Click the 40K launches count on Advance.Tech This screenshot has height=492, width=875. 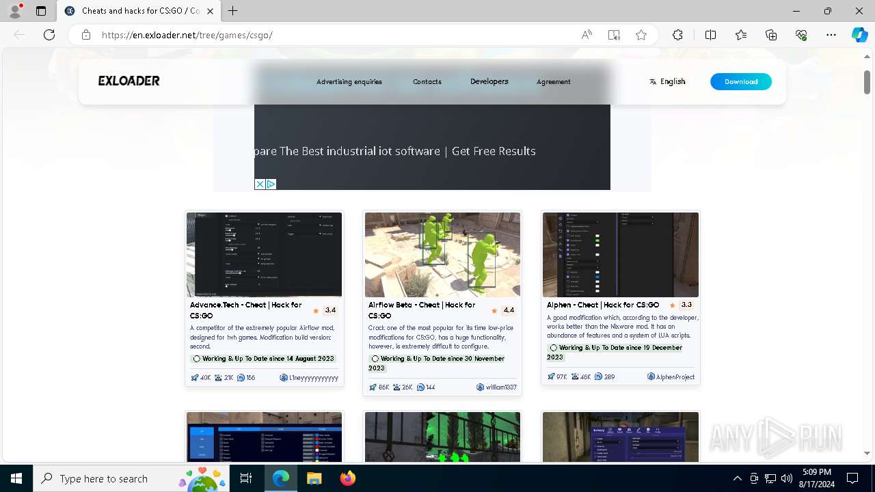point(201,377)
